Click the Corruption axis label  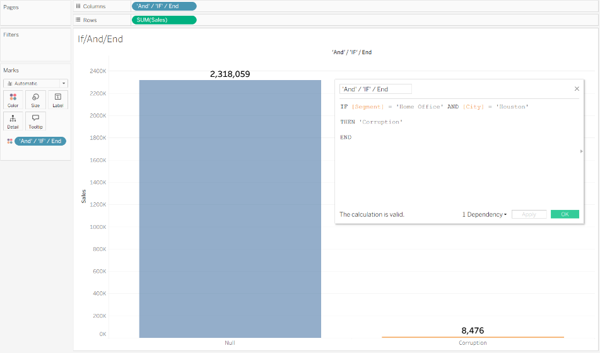pyautogui.click(x=473, y=343)
